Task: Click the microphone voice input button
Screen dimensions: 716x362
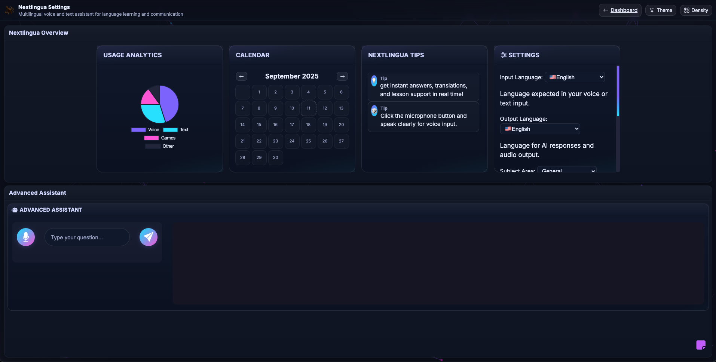Action: [x=26, y=237]
